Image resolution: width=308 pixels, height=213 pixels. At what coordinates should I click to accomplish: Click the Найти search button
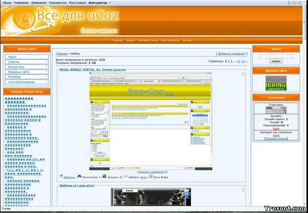click(276, 61)
